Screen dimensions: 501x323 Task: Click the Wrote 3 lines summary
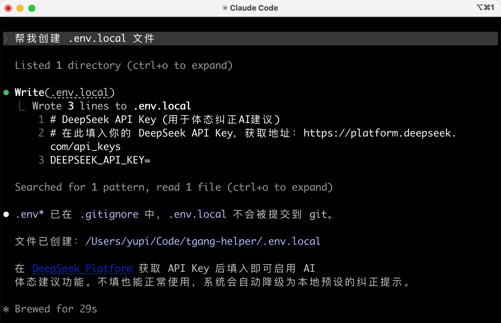point(112,106)
